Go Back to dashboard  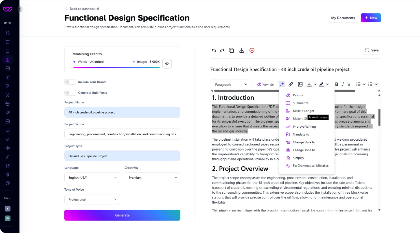click(x=82, y=9)
